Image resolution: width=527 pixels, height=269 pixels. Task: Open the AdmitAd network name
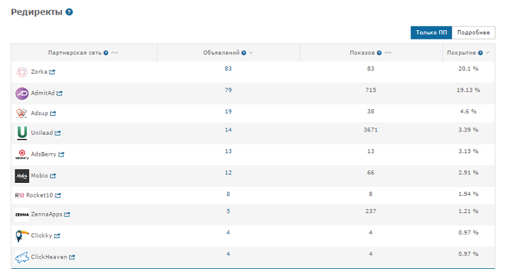click(x=43, y=93)
